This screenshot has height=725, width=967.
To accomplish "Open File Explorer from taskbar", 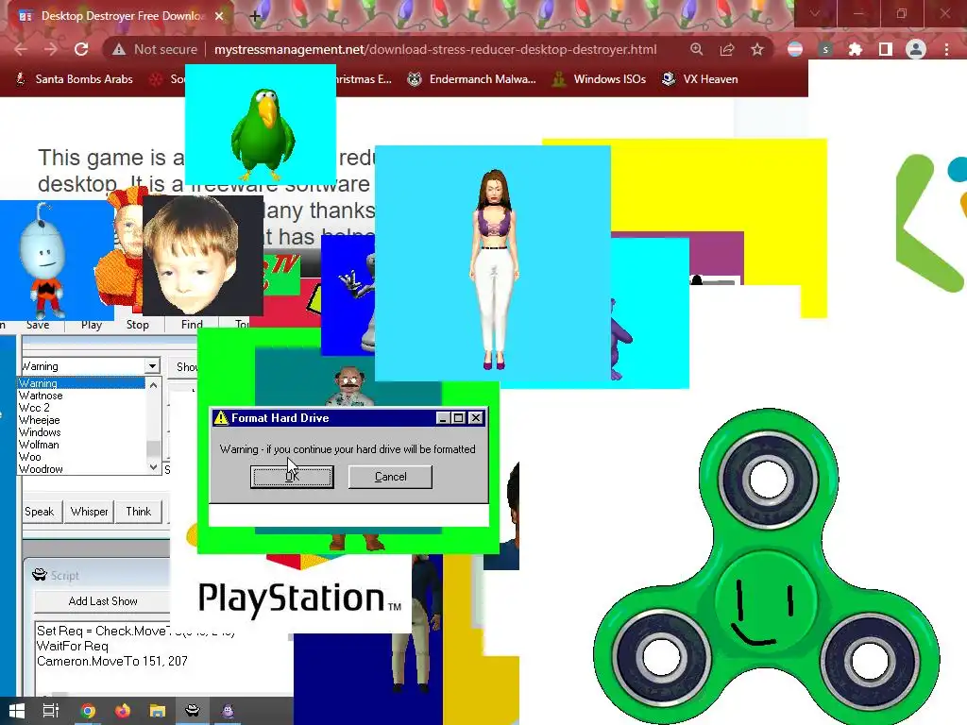I will [x=158, y=711].
